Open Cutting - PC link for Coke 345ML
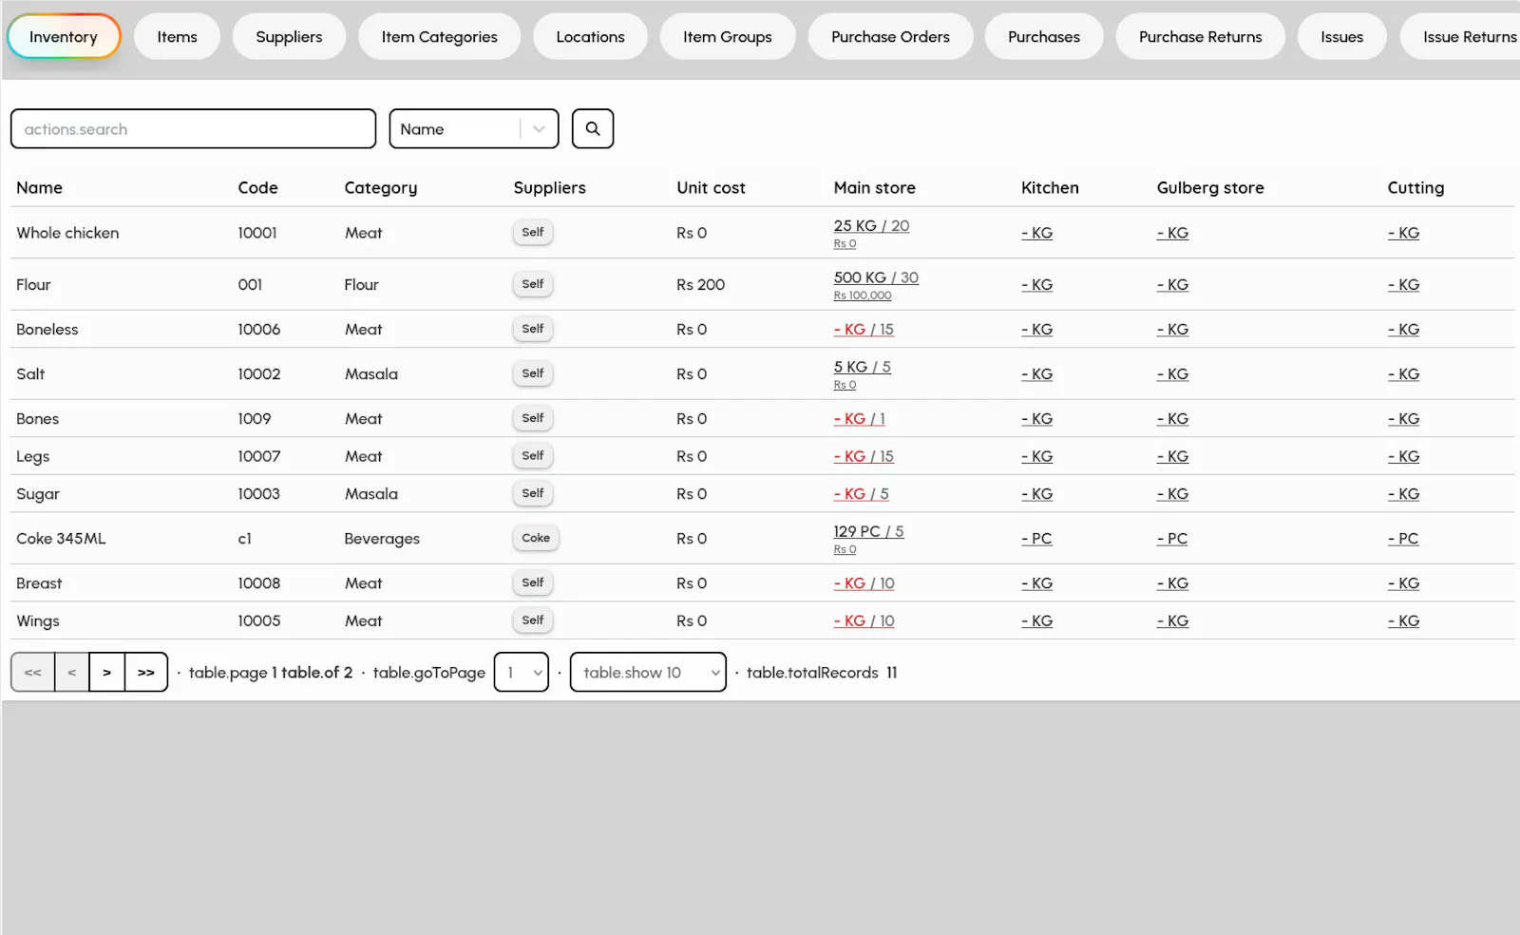 [x=1403, y=539]
